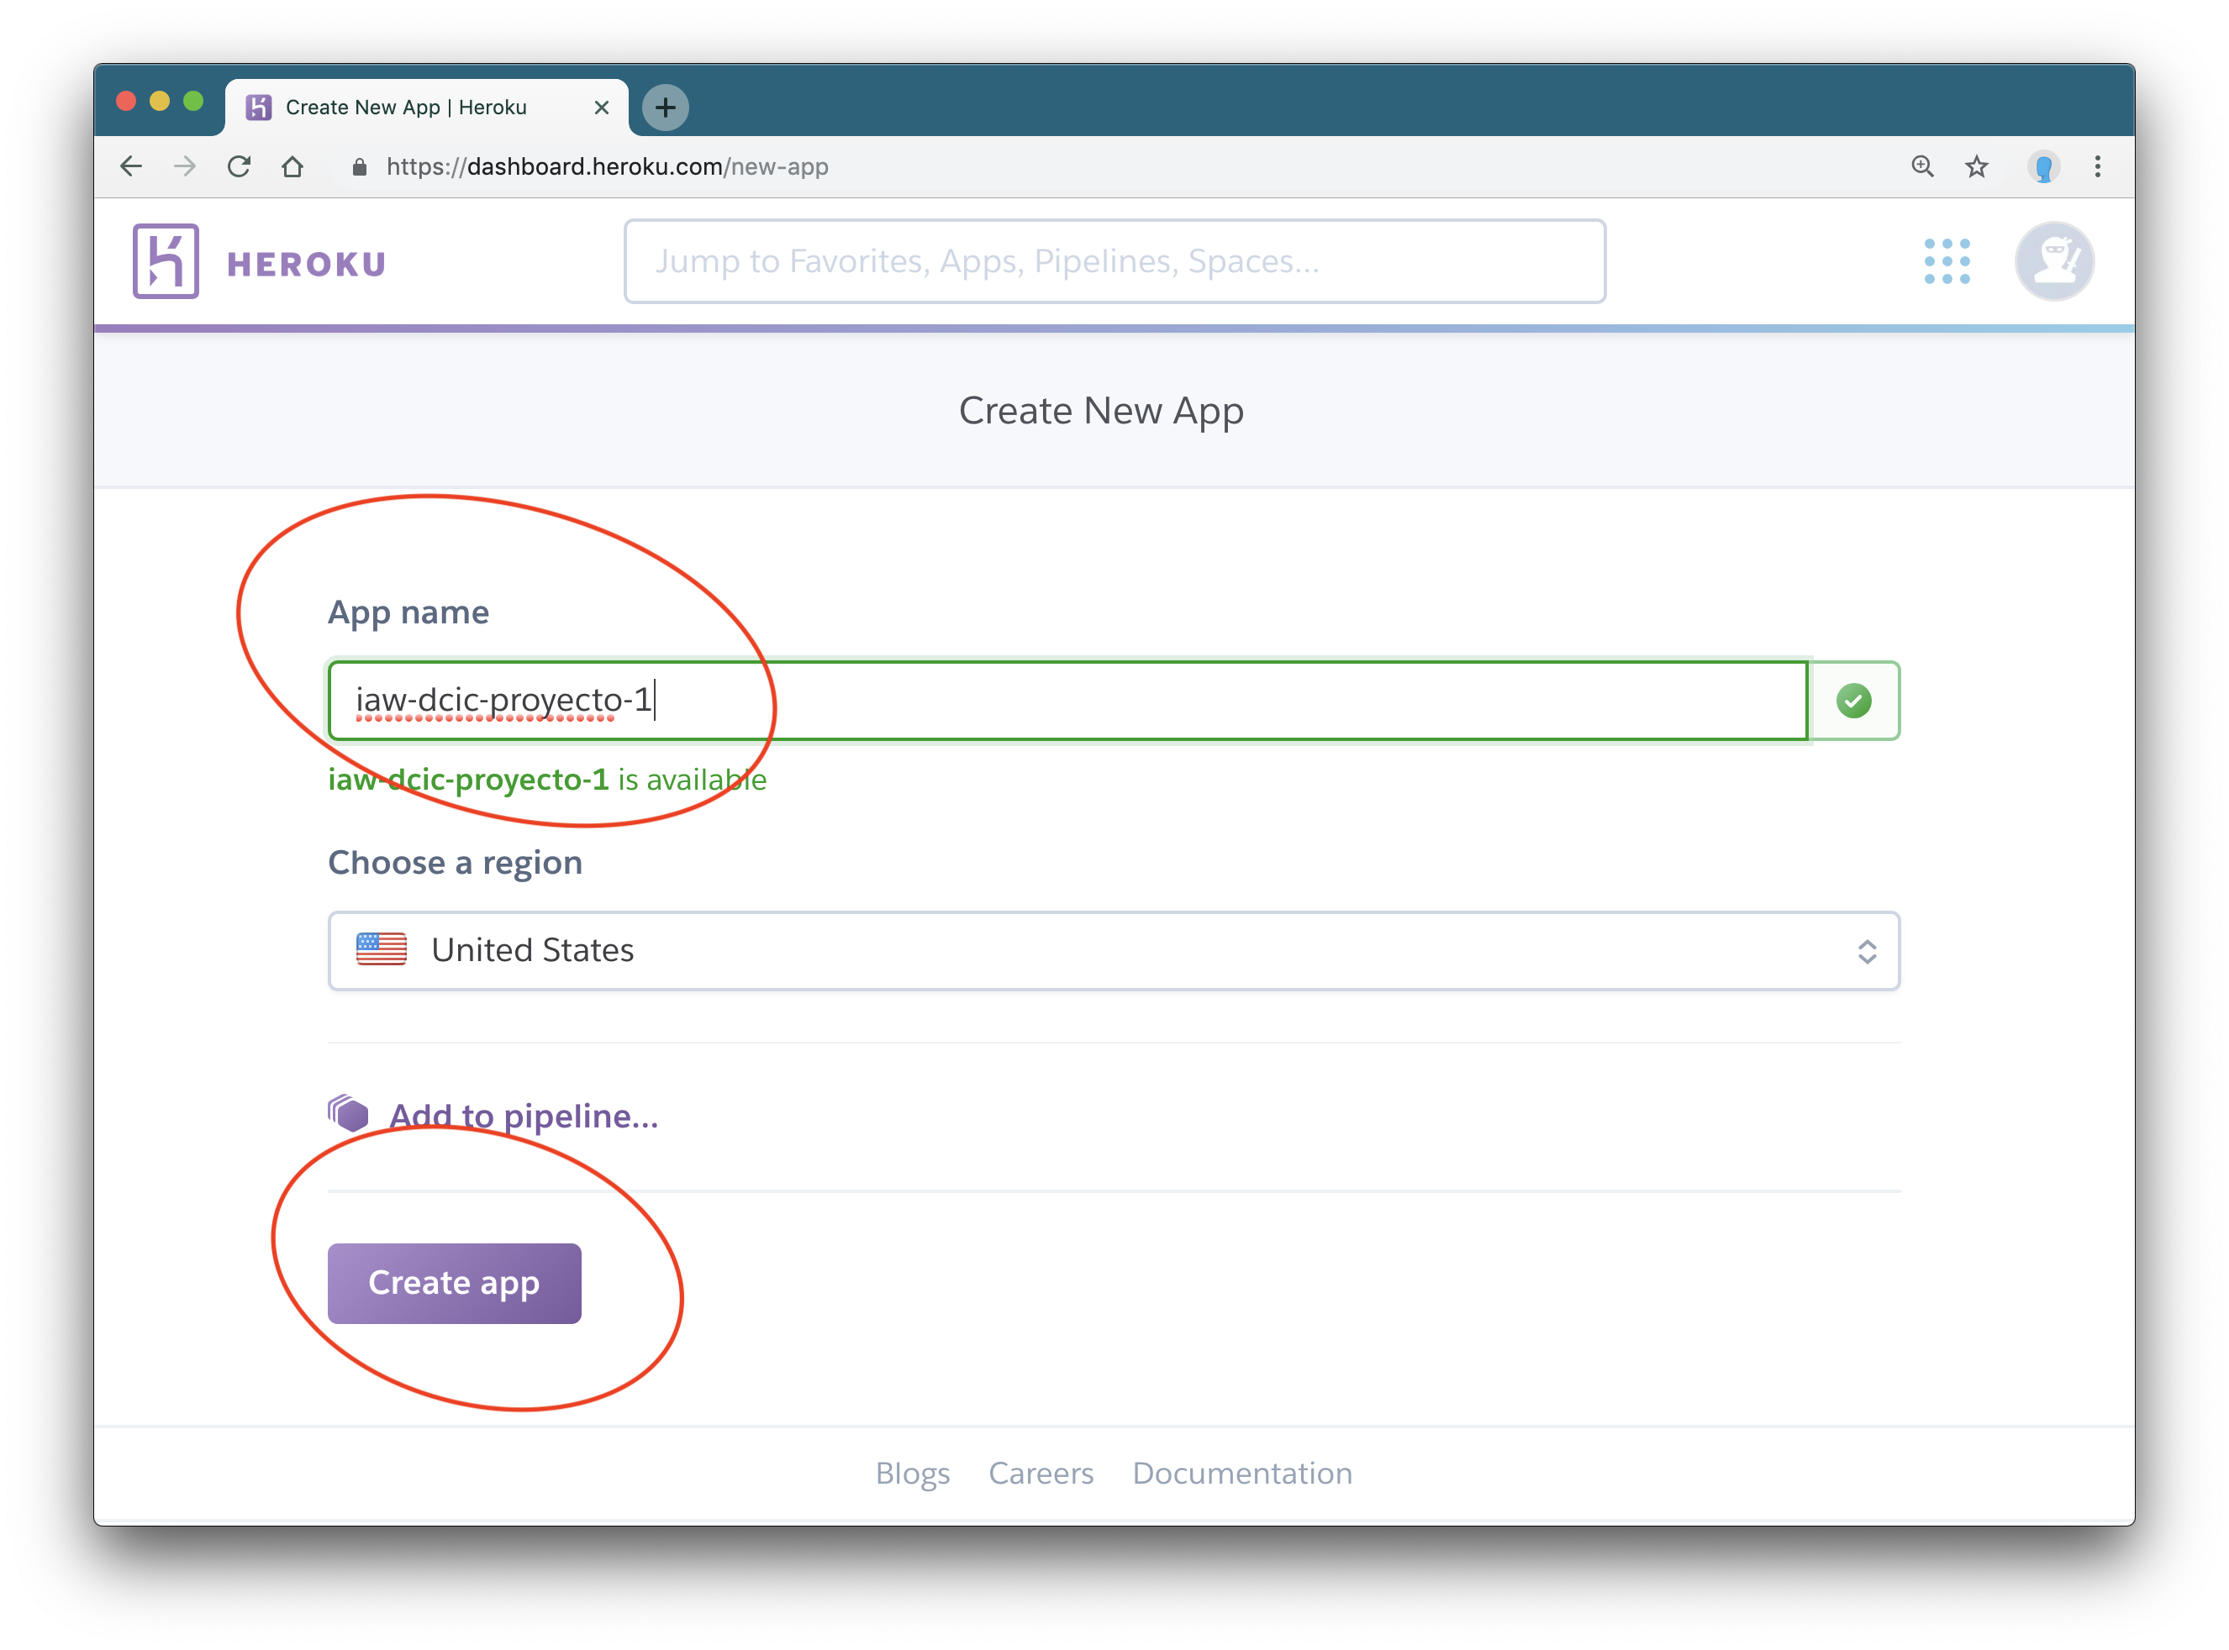Go forward with browser forward arrow
Image resolution: width=2229 pixels, height=1650 pixels.
pos(185,167)
